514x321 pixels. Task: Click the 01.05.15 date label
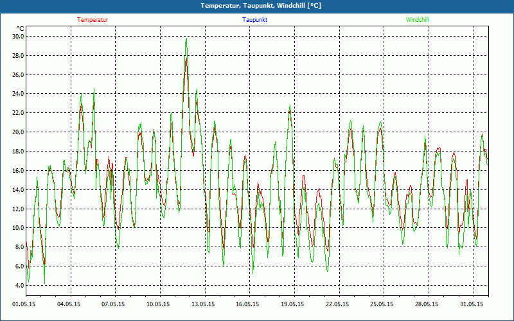tap(24, 304)
